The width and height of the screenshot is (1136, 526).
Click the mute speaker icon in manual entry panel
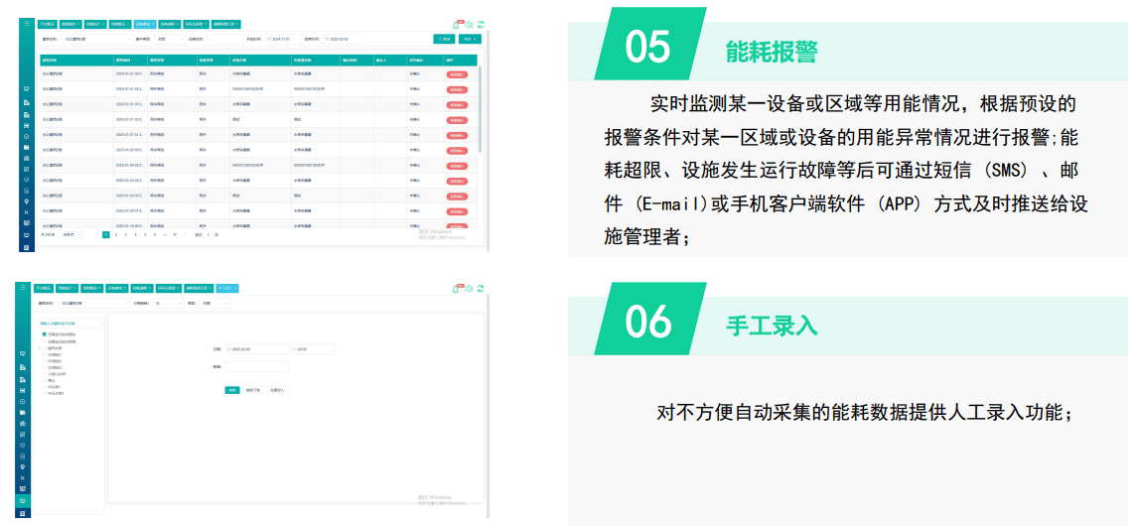click(x=469, y=289)
